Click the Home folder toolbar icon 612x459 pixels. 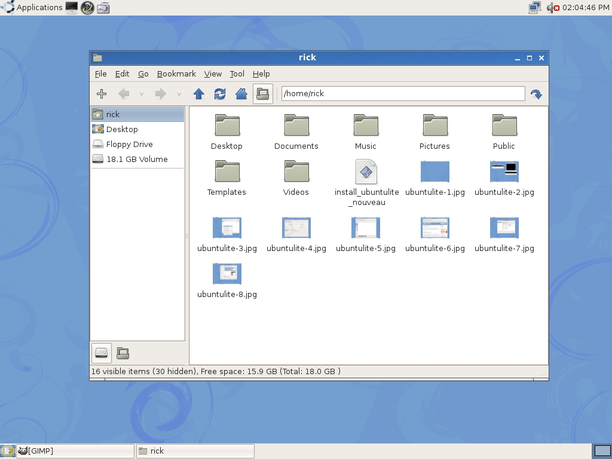241,94
